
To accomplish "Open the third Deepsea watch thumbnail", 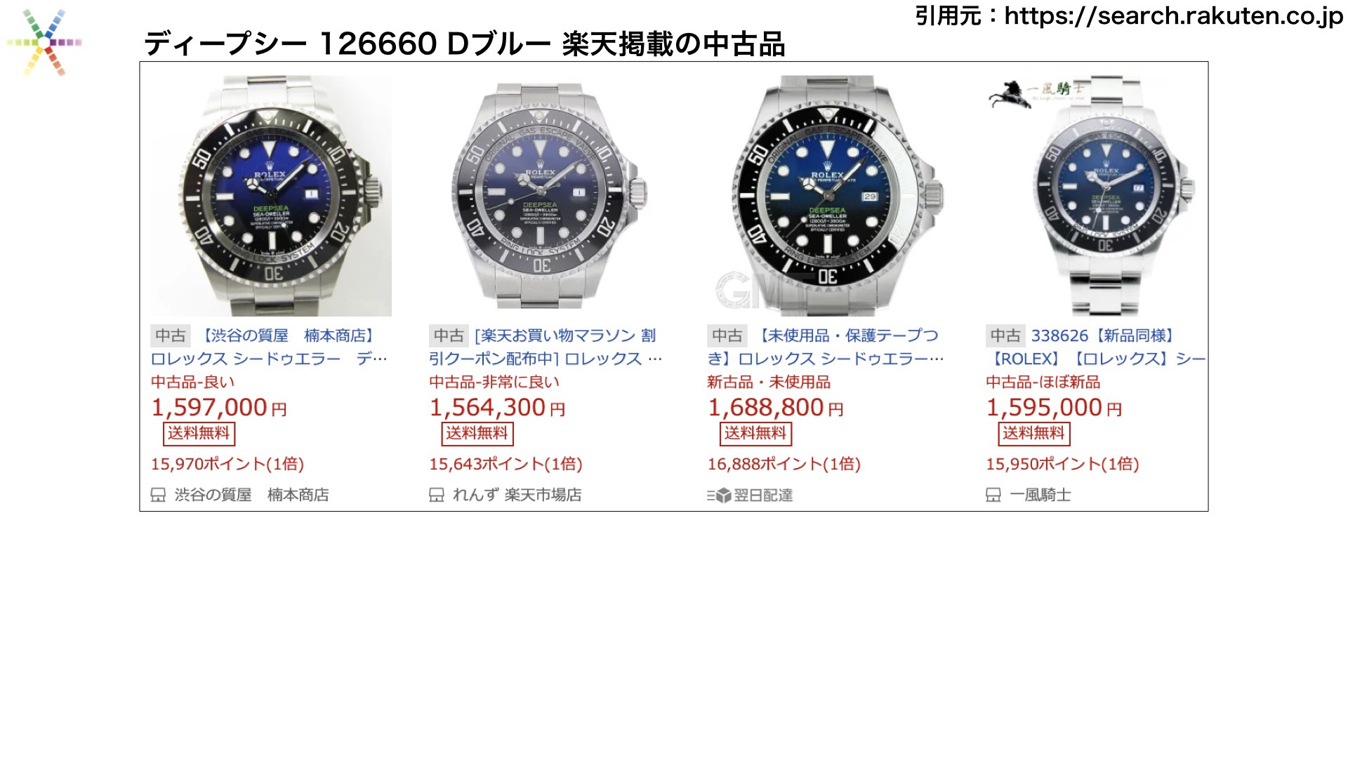I will pos(828,196).
